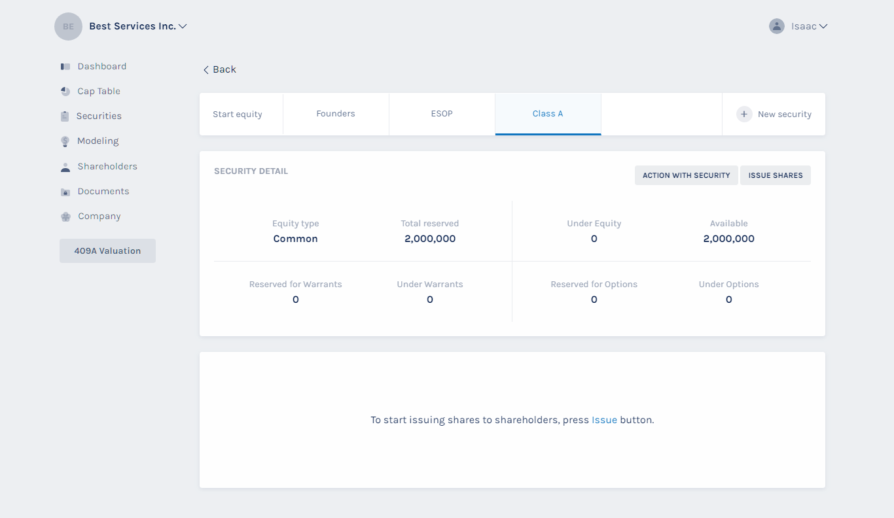
Task: Go Back to the previous page
Action: coord(224,70)
